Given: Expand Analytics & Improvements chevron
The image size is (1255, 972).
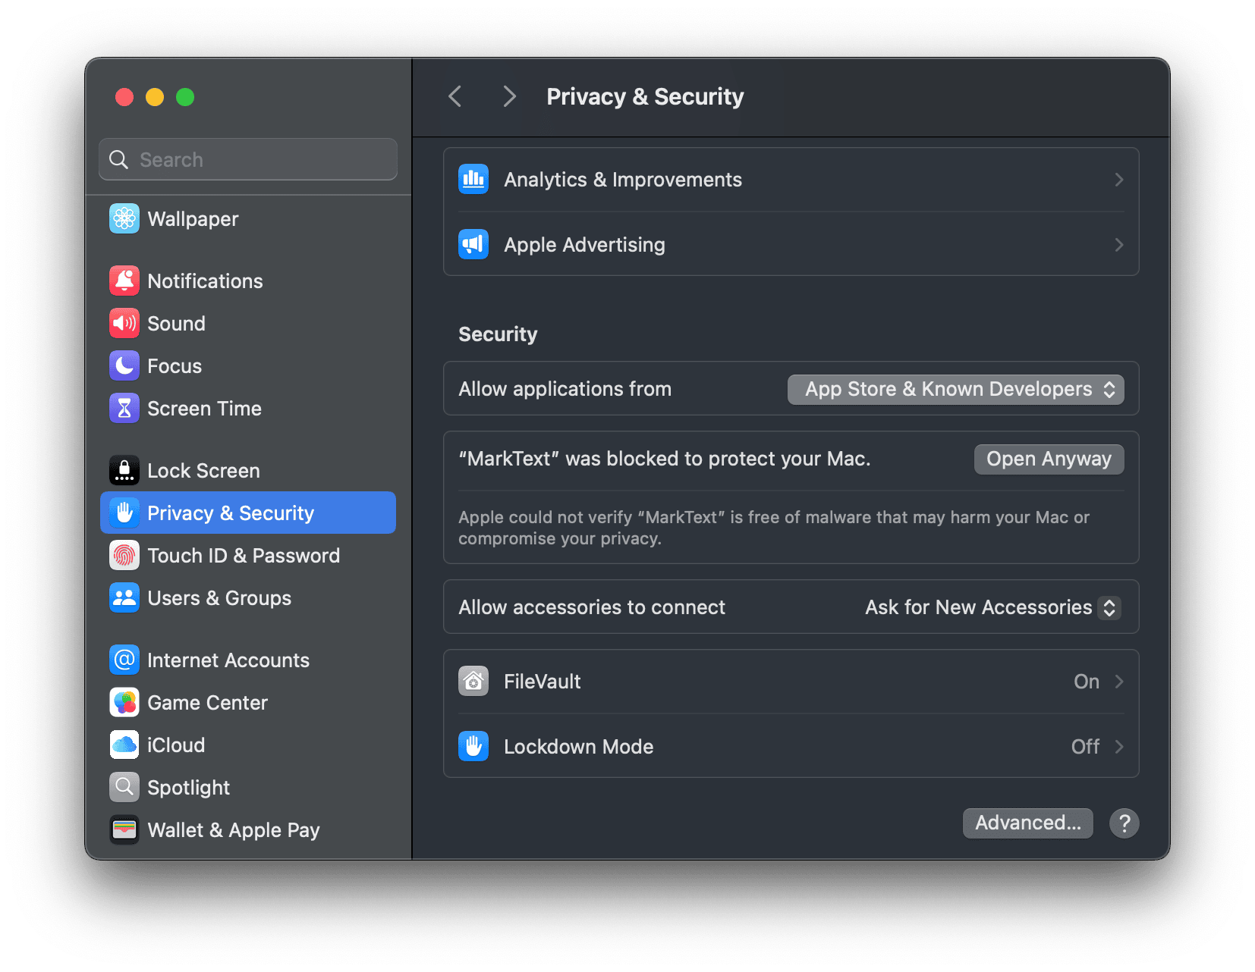Looking at the screenshot, I should (1119, 180).
